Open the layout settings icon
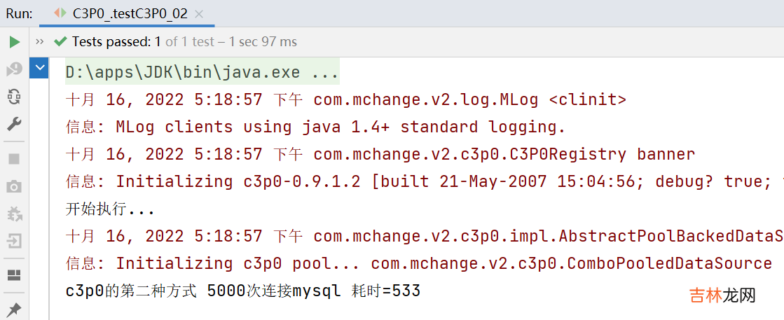Viewport: 784px width, 320px height. (x=14, y=274)
